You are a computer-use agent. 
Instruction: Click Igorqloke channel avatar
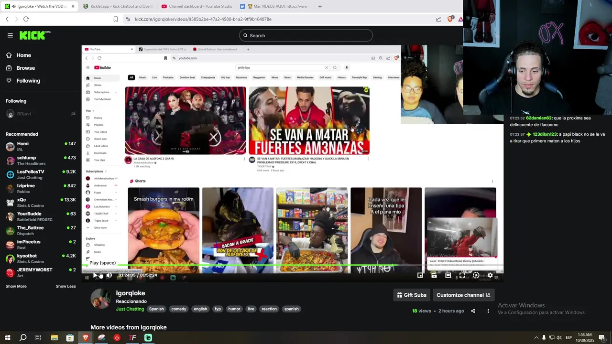tap(100, 299)
